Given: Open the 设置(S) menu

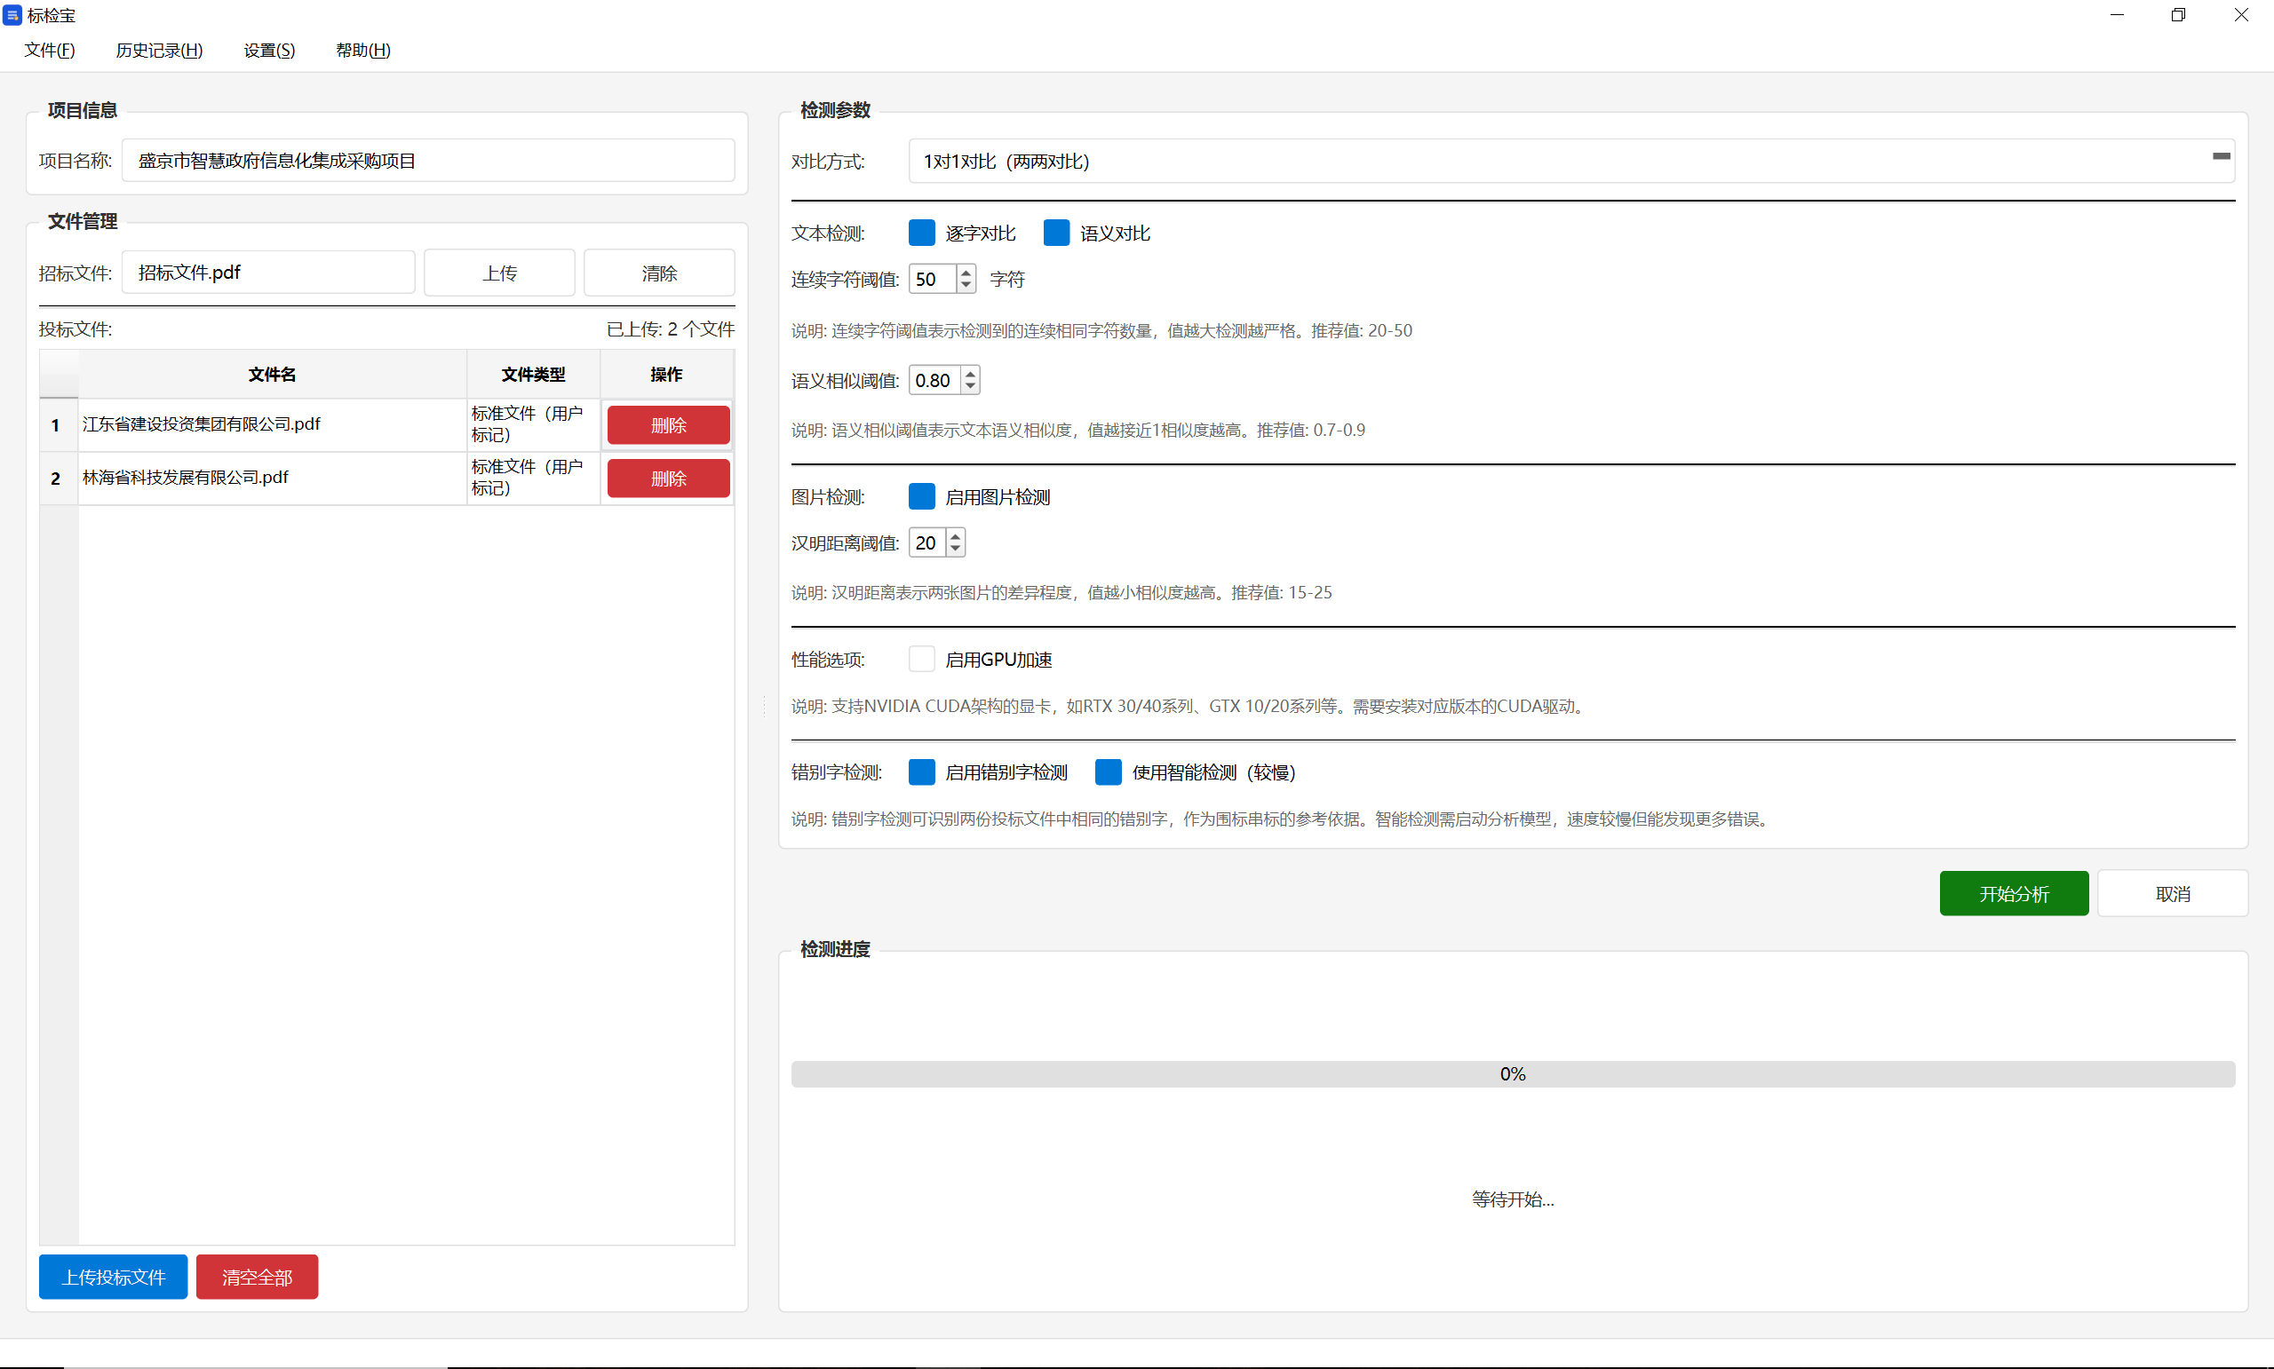Looking at the screenshot, I should (269, 51).
